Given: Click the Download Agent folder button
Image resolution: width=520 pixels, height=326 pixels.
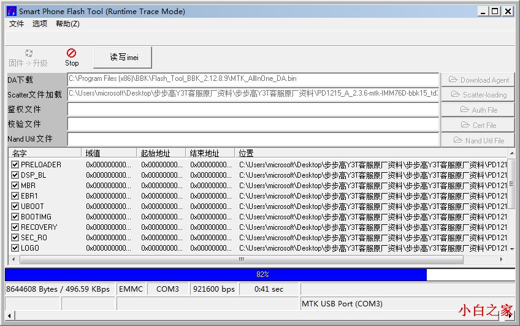Looking at the screenshot, I should pyautogui.click(x=478, y=80).
